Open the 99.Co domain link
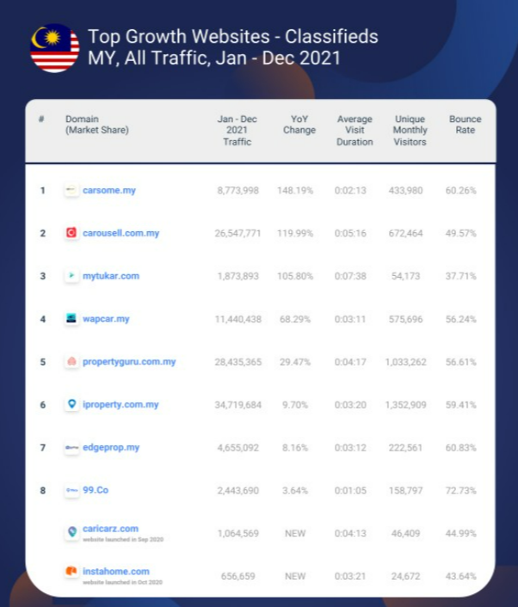 tap(96, 490)
